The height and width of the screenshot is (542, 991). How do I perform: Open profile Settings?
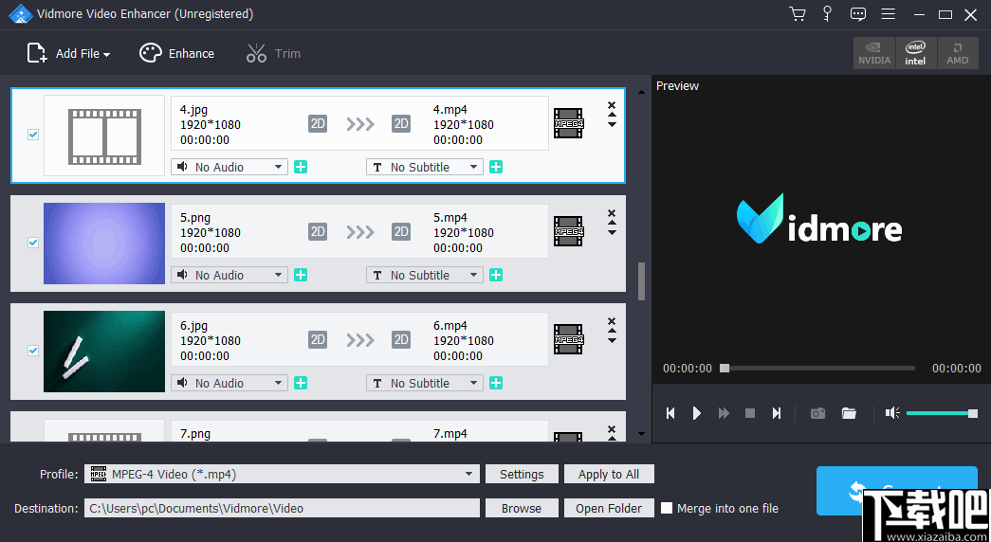pos(522,474)
